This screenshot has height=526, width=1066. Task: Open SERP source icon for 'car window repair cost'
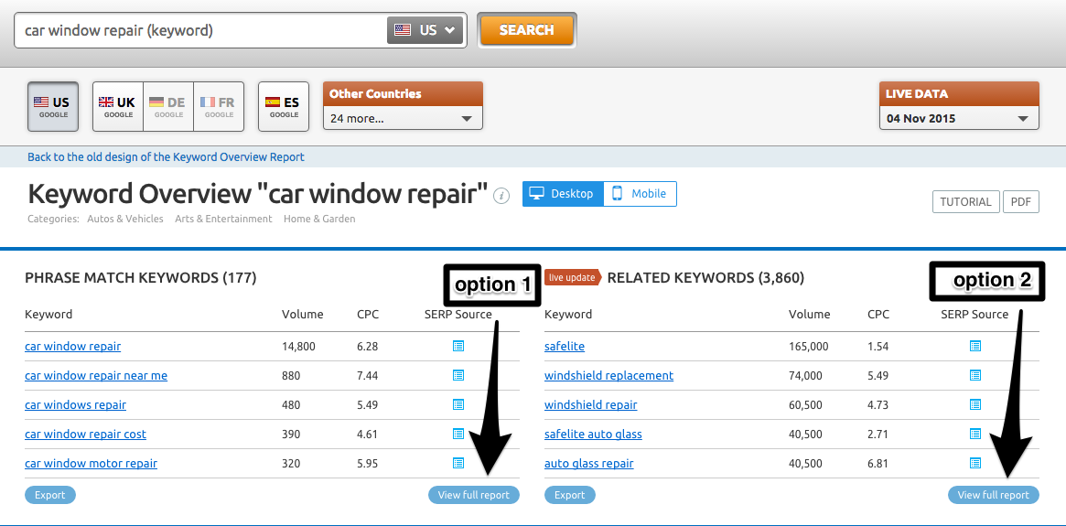click(x=458, y=435)
